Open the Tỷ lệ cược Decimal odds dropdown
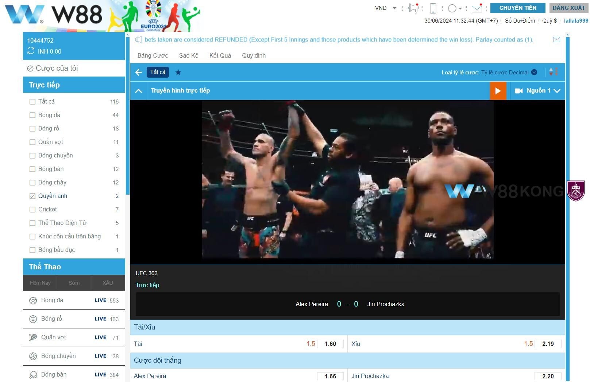The width and height of the screenshot is (590, 382). (509, 72)
